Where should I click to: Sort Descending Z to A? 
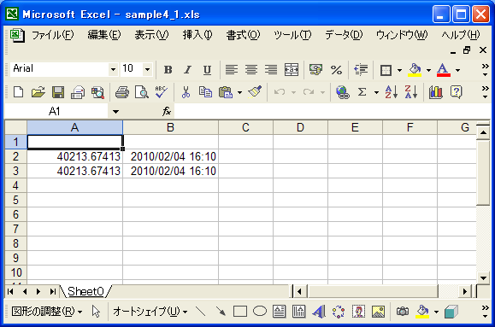(x=410, y=92)
